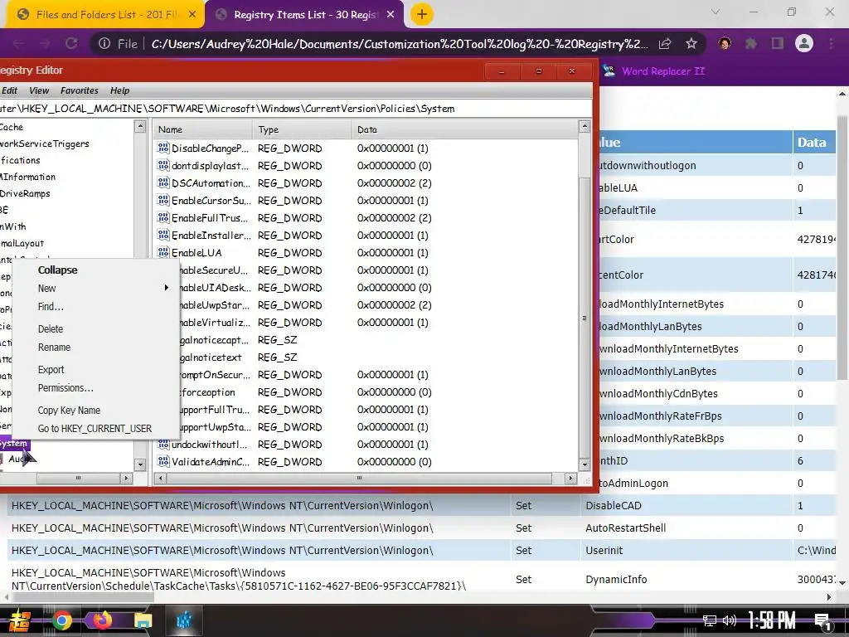Open the Chrome profile avatar
The width and height of the screenshot is (849, 637).
point(804,43)
